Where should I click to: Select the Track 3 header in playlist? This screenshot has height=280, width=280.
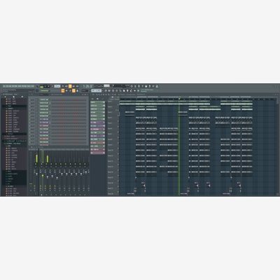click(113, 113)
